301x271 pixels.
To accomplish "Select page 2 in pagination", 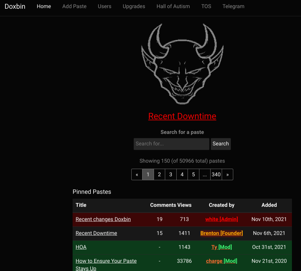I will [x=159, y=175].
